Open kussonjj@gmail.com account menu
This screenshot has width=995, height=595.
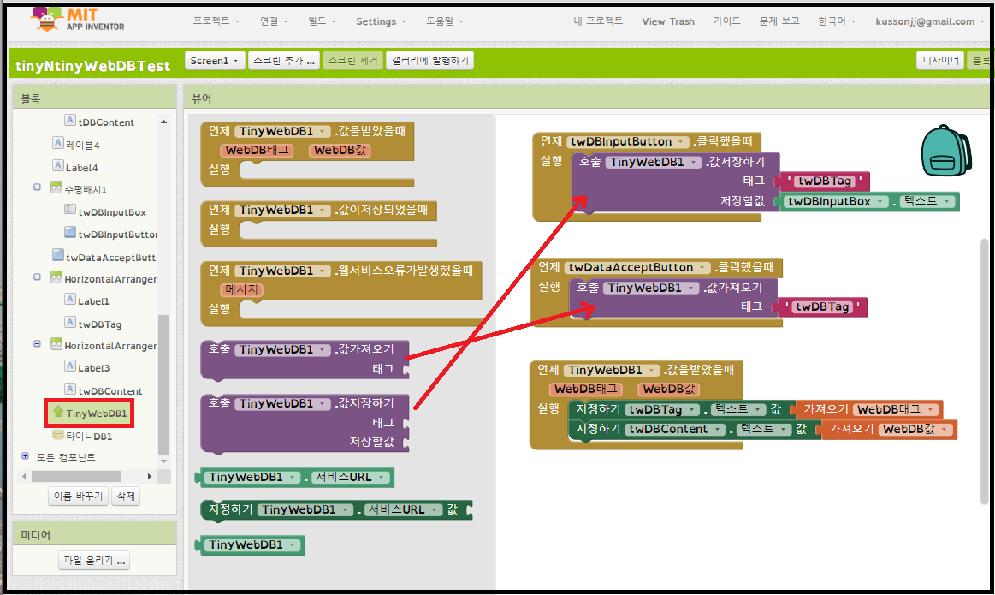click(929, 21)
